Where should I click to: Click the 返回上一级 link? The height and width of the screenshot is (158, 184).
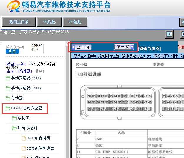click(16, 64)
